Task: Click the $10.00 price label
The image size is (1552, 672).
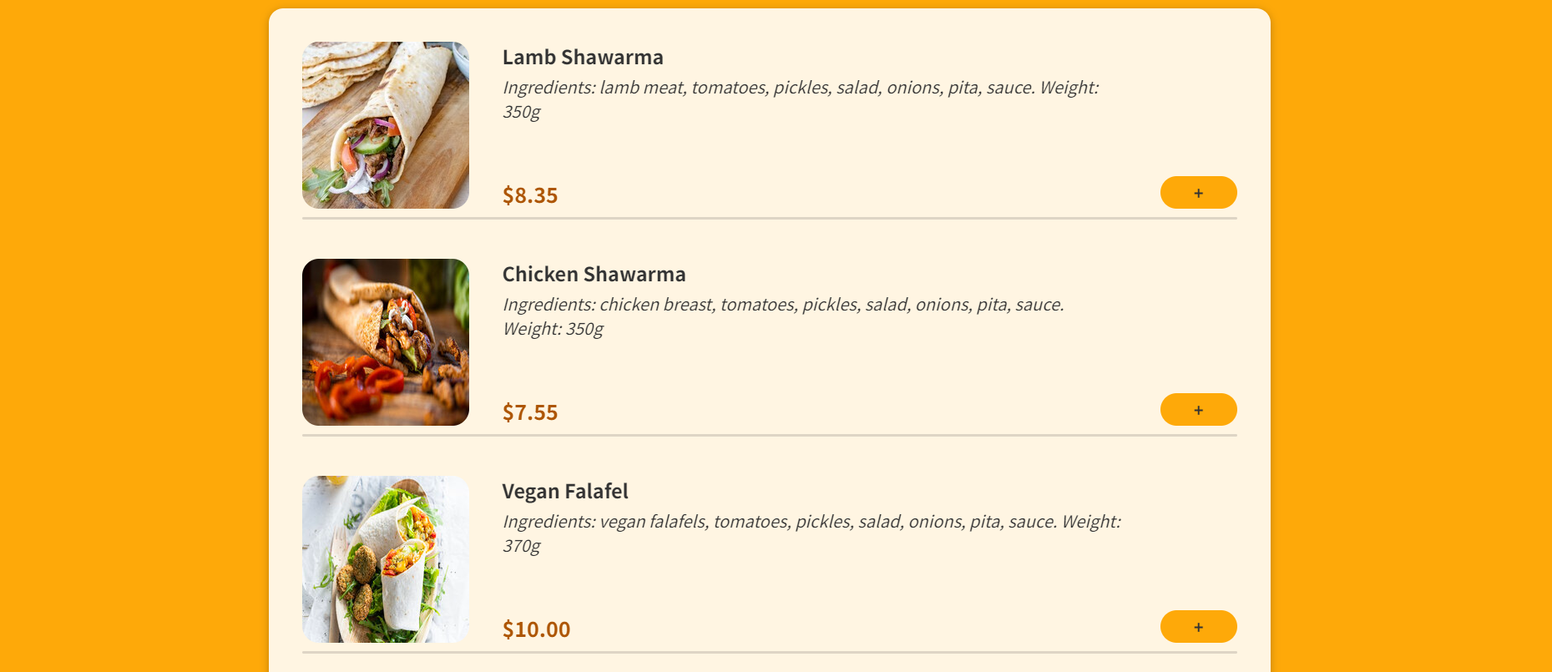Action: tap(536, 629)
